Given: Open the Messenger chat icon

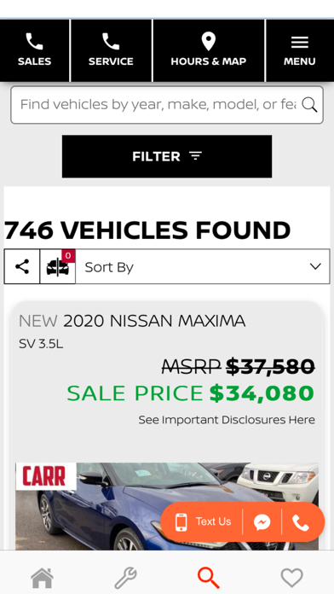Looking at the screenshot, I should tap(262, 522).
